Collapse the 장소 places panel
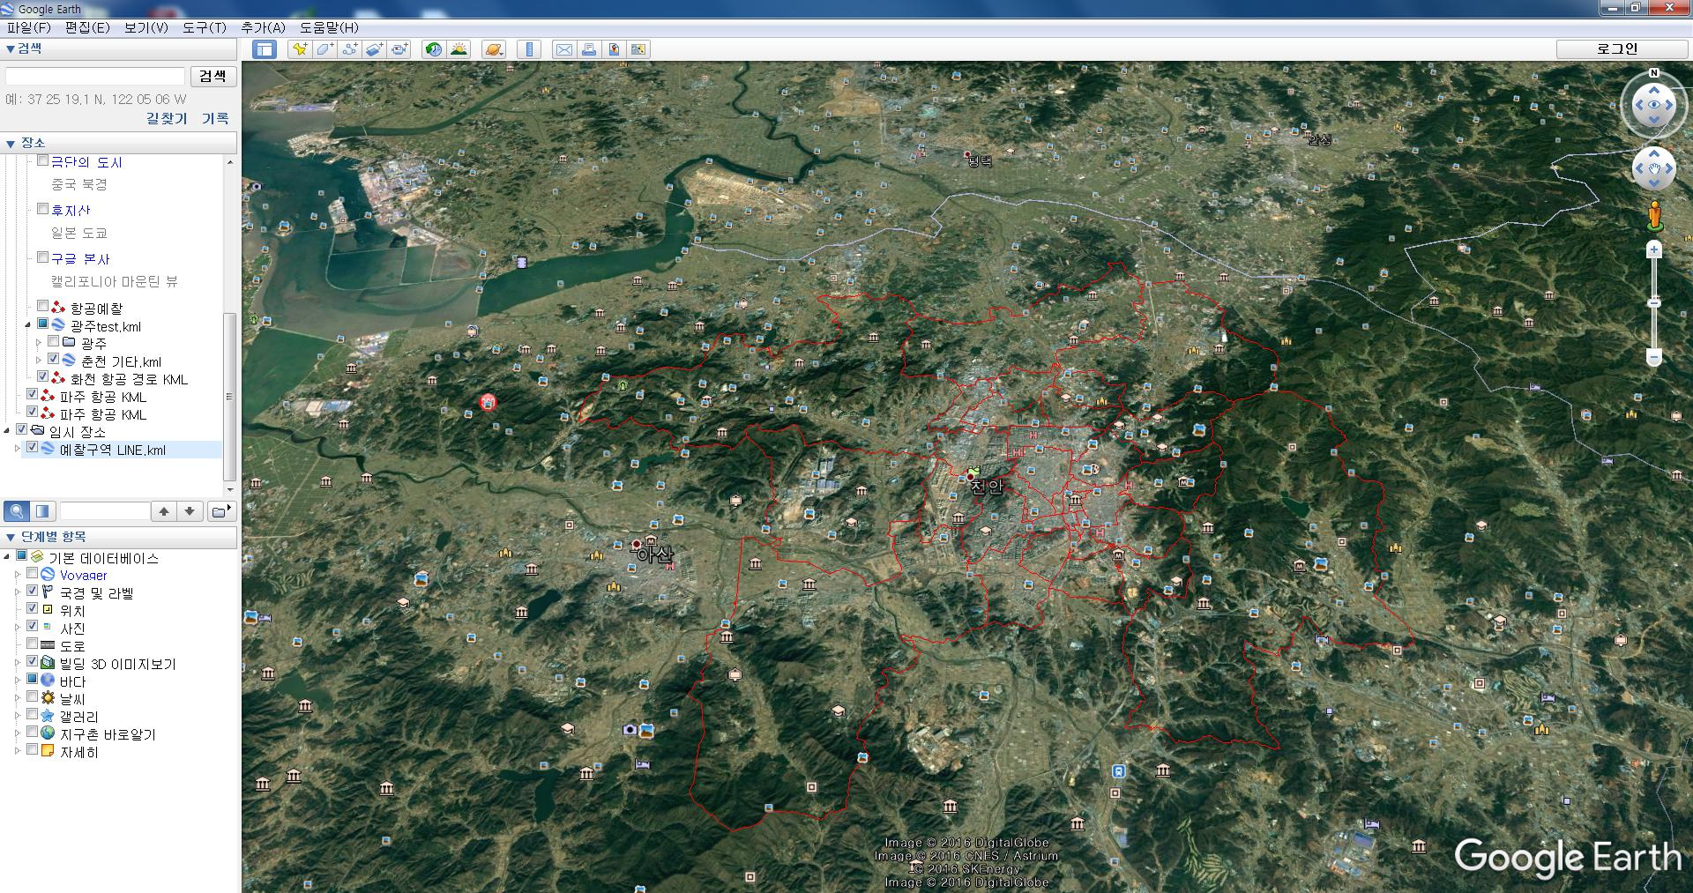The image size is (1693, 893). click(11, 143)
